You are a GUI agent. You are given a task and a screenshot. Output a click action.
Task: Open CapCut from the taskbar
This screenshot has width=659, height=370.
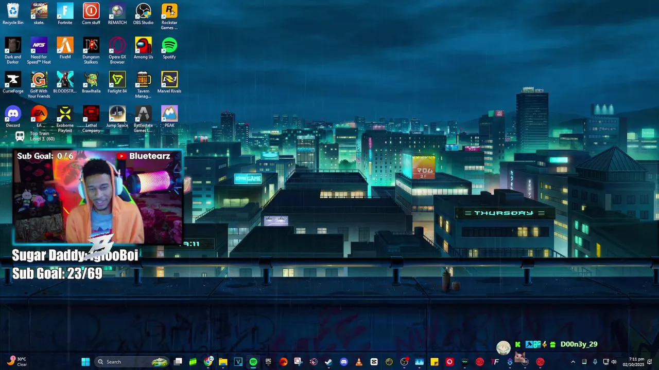point(374,362)
